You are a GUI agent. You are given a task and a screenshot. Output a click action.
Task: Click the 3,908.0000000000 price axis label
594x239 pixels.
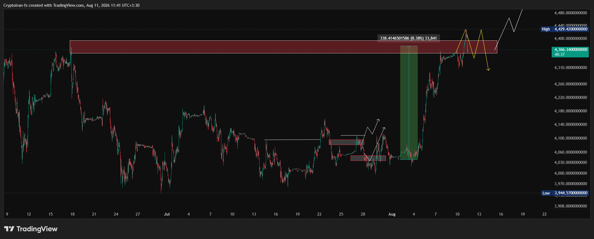(571, 206)
